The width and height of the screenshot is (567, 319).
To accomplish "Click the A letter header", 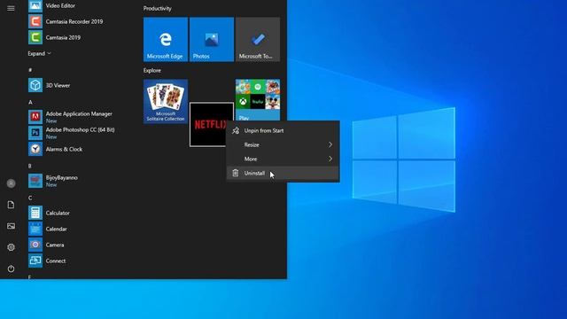I will (30, 103).
